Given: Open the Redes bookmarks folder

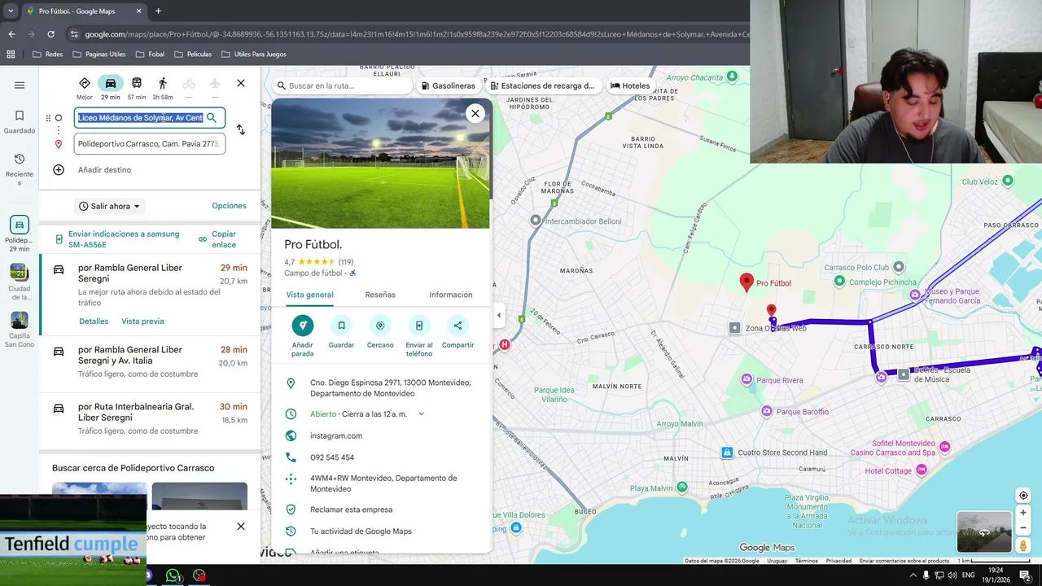Looking at the screenshot, I should [x=47, y=55].
